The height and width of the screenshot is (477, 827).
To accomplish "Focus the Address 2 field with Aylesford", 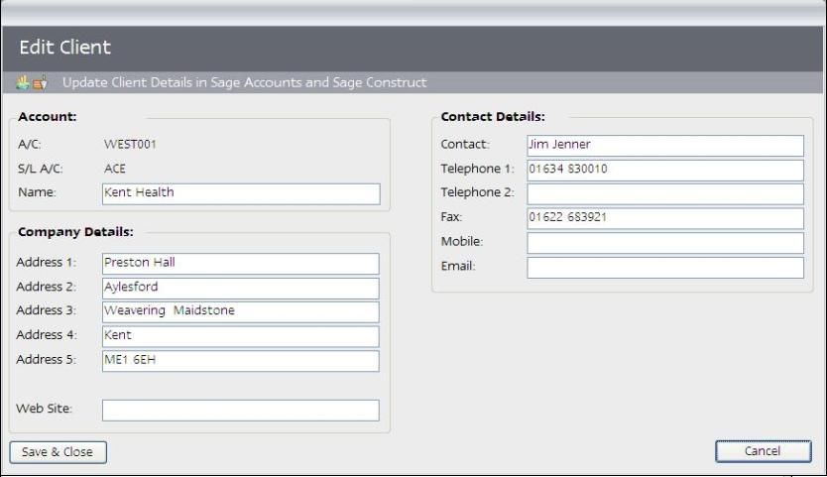I will (241, 288).
